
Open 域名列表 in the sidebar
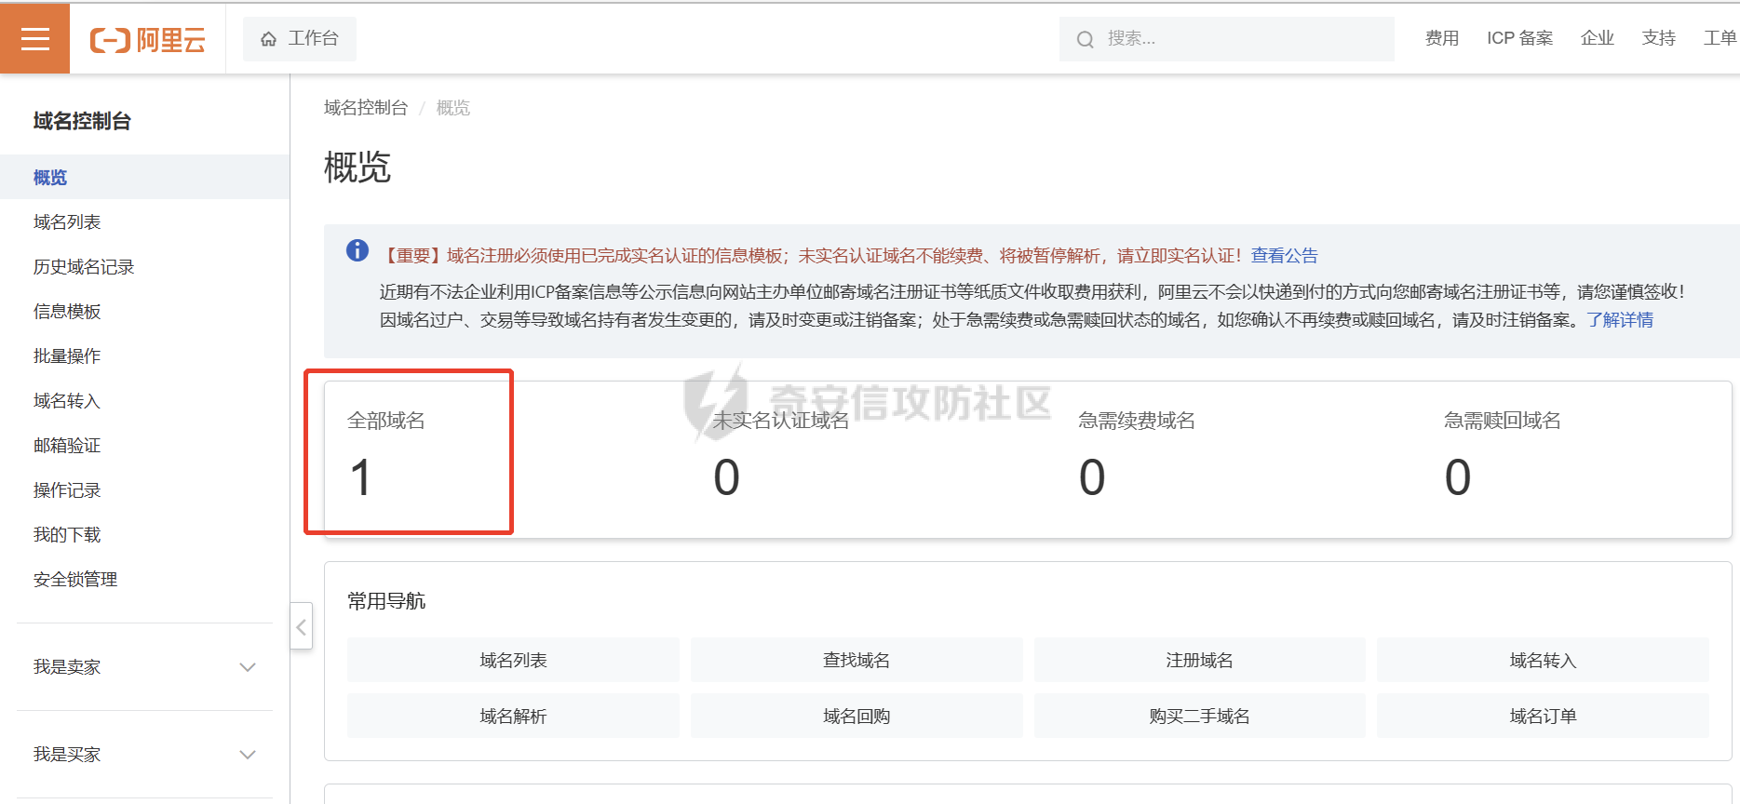tap(67, 222)
